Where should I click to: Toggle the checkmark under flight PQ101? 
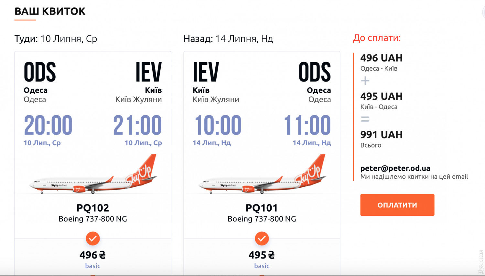click(262, 238)
